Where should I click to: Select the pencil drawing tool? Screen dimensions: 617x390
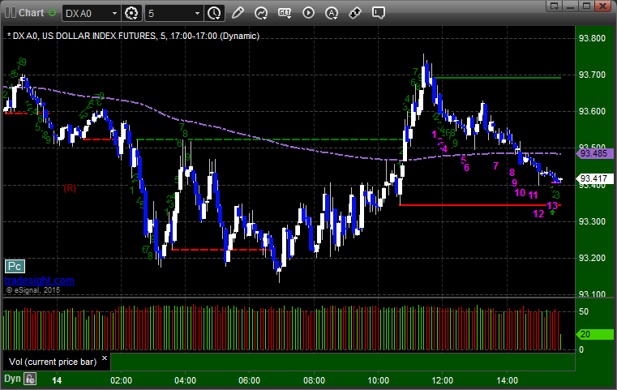click(238, 13)
